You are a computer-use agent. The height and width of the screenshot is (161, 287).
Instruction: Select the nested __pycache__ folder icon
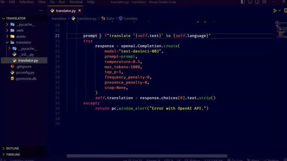(14, 48)
